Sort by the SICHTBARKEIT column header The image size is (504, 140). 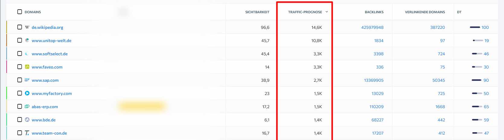(257, 12)
